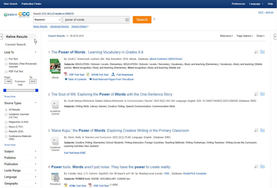Click the Academic Journal icon for result 3
The image size is (277, 188).
[x=55, y=141]
